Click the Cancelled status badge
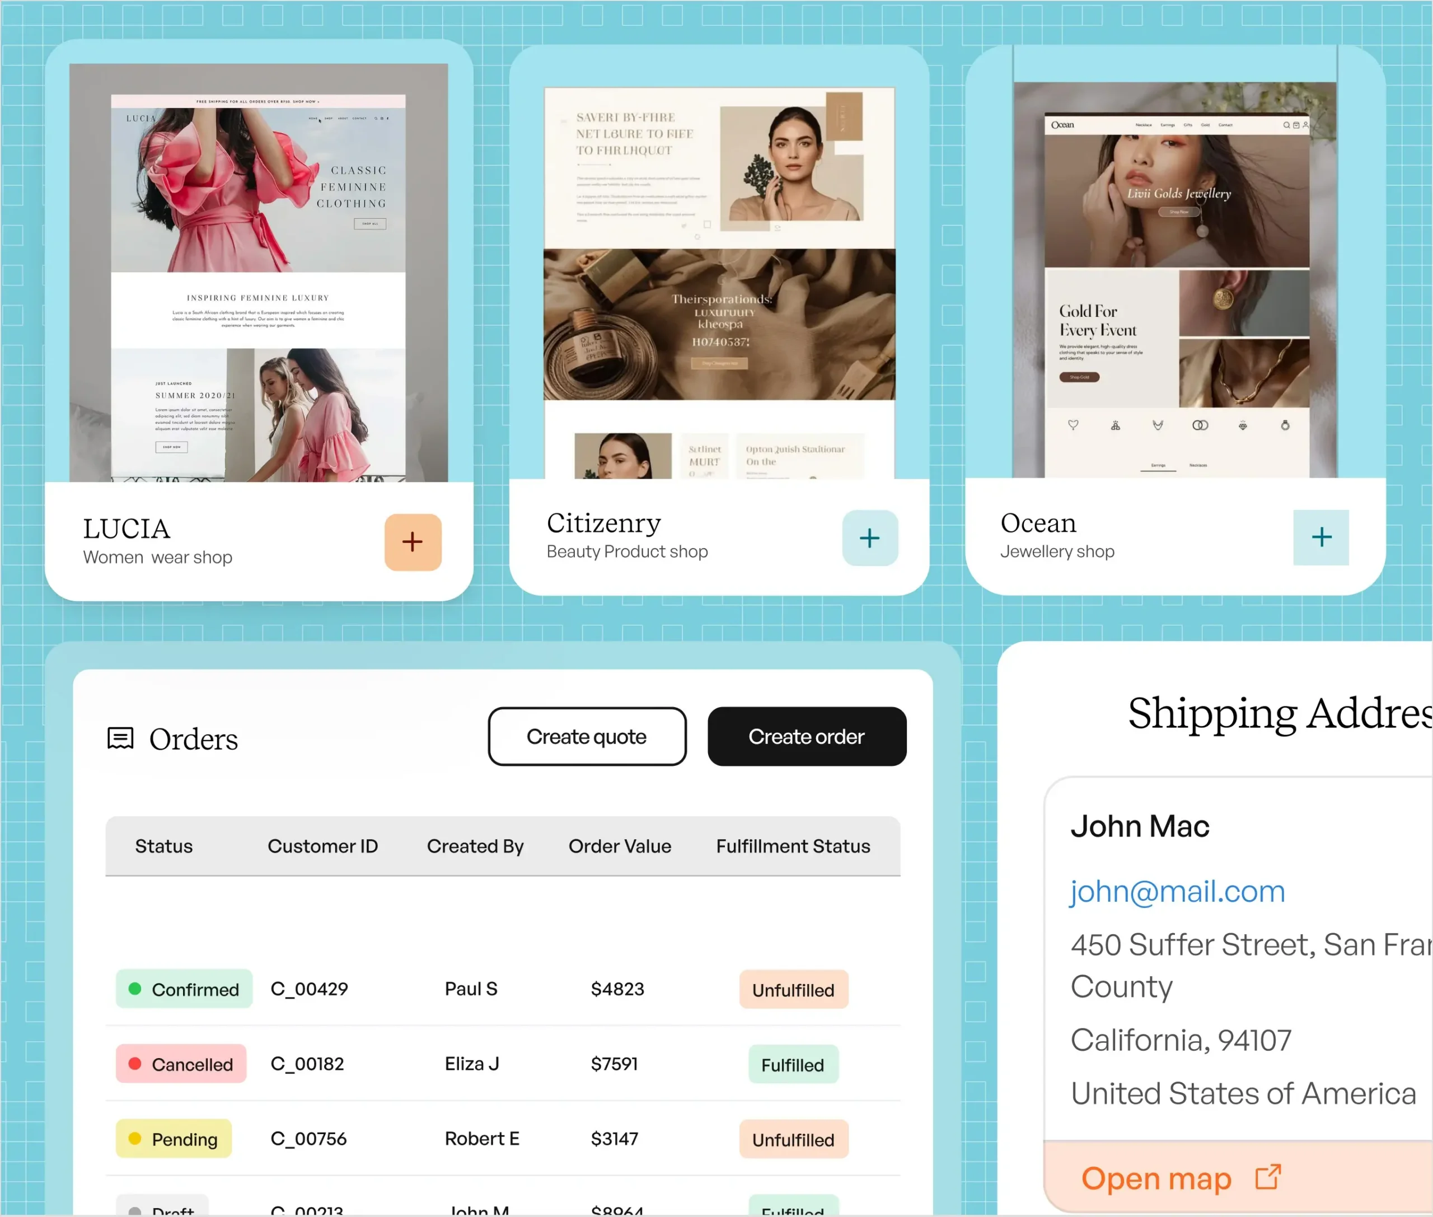 coord(181,1064)
